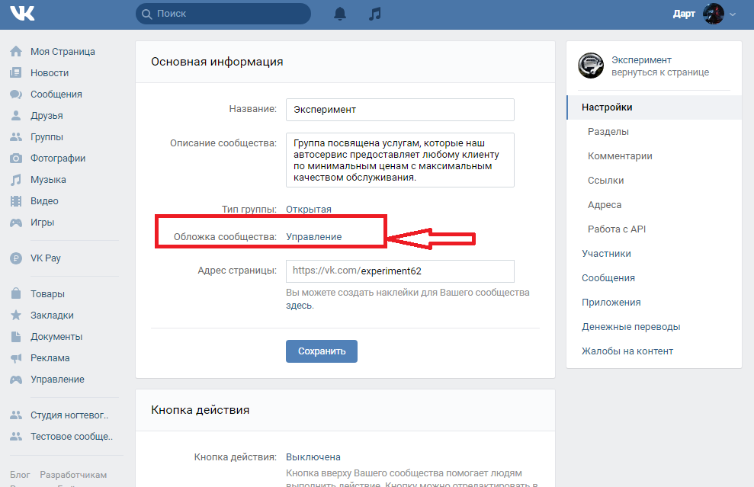Click into the Название text field
This screenshot has width=754, height=487.
point(399,109)
